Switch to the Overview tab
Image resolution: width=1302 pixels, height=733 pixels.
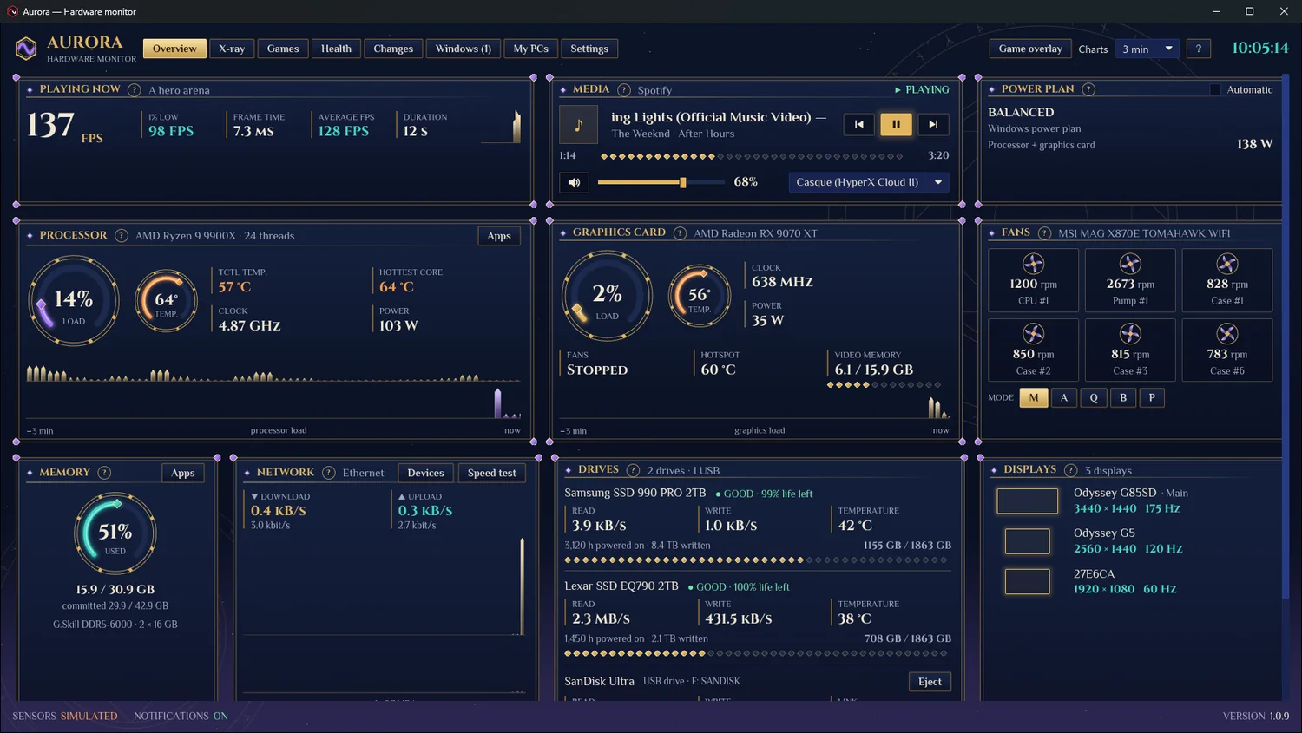click(174, 49)
